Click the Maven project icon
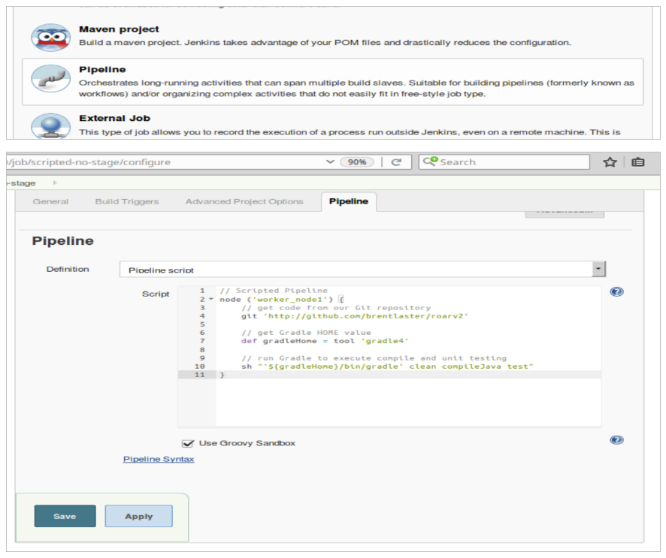The height and width of the screenshot is (558, 666). [50, 38]
